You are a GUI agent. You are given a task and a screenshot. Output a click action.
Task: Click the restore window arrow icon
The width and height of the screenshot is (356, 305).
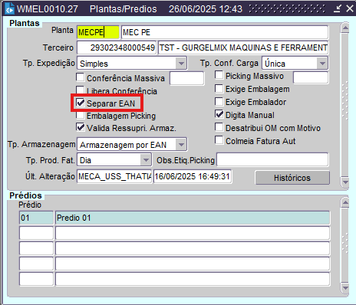(x=338, y=8)
